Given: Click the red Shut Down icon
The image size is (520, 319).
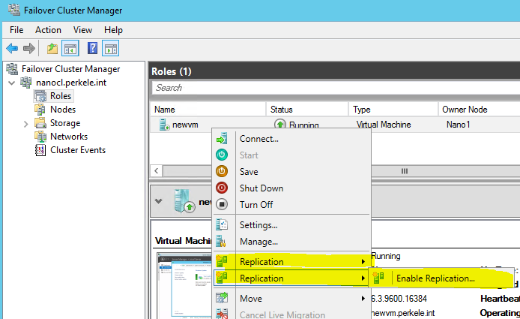Looking at the screenshot, I should coord(222,188).
